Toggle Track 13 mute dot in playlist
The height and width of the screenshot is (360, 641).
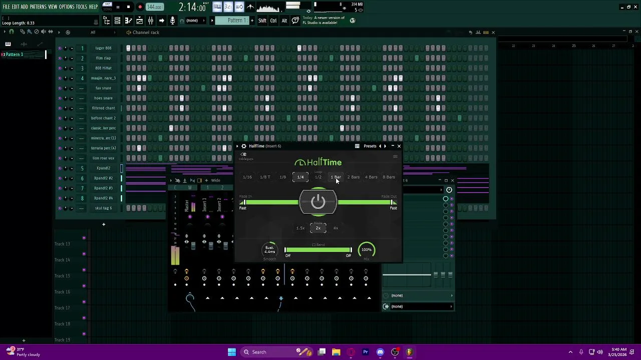pos(84,237)
